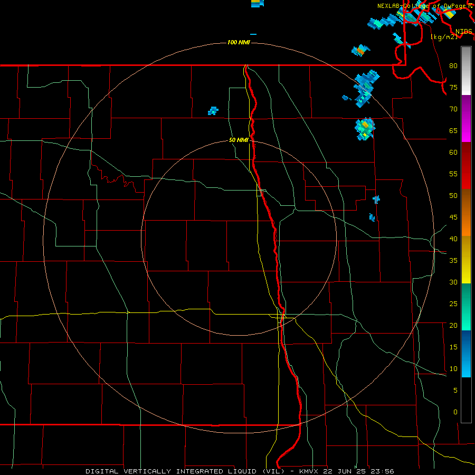Screen dimensions: 475x475
Task: Click the KMVX station identifier in the caption
Action: tap(309, 471)
